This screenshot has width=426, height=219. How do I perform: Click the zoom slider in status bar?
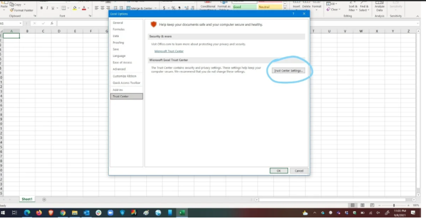394,205
